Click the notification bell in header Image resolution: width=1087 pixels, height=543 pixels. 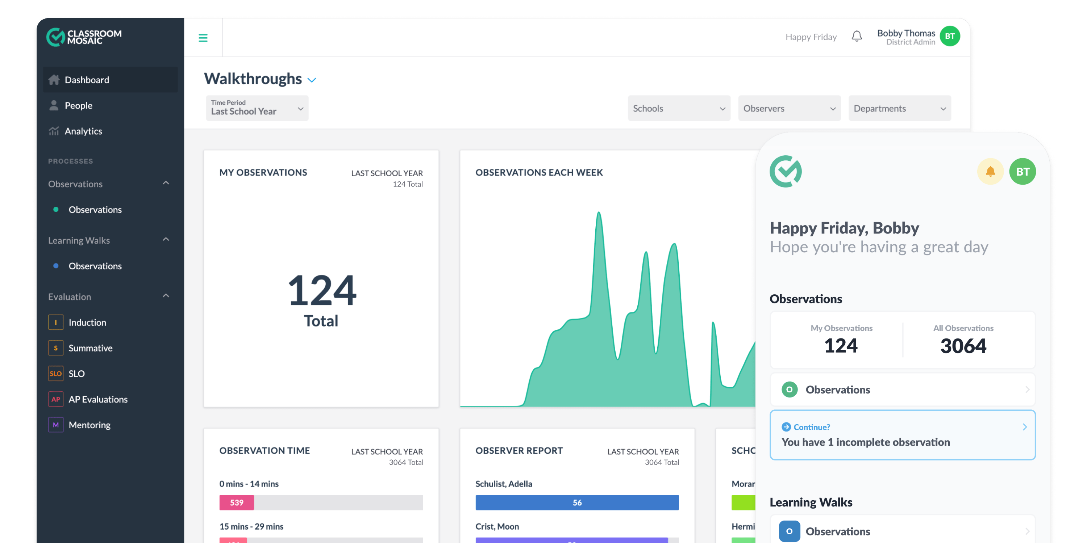(857, 37)
